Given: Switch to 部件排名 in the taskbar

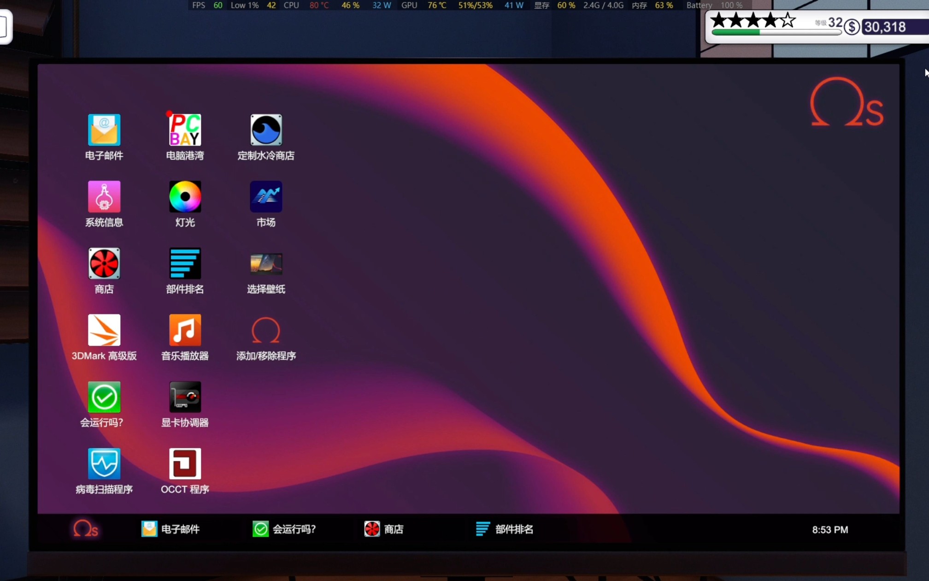Looking at the screenshot, I should pyautogui.click(x=505, y=529).
